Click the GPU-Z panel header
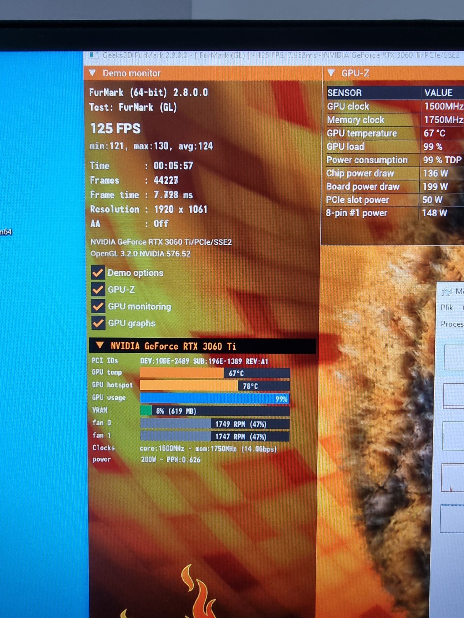Screen dimensions: 464x618 [393, 73]
